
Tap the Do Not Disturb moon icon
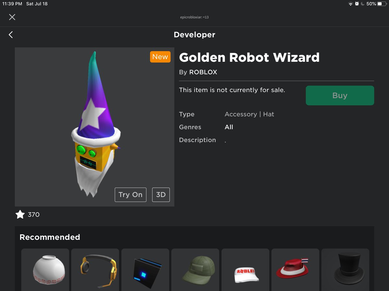pyautogui.click(x=363, y=4)
